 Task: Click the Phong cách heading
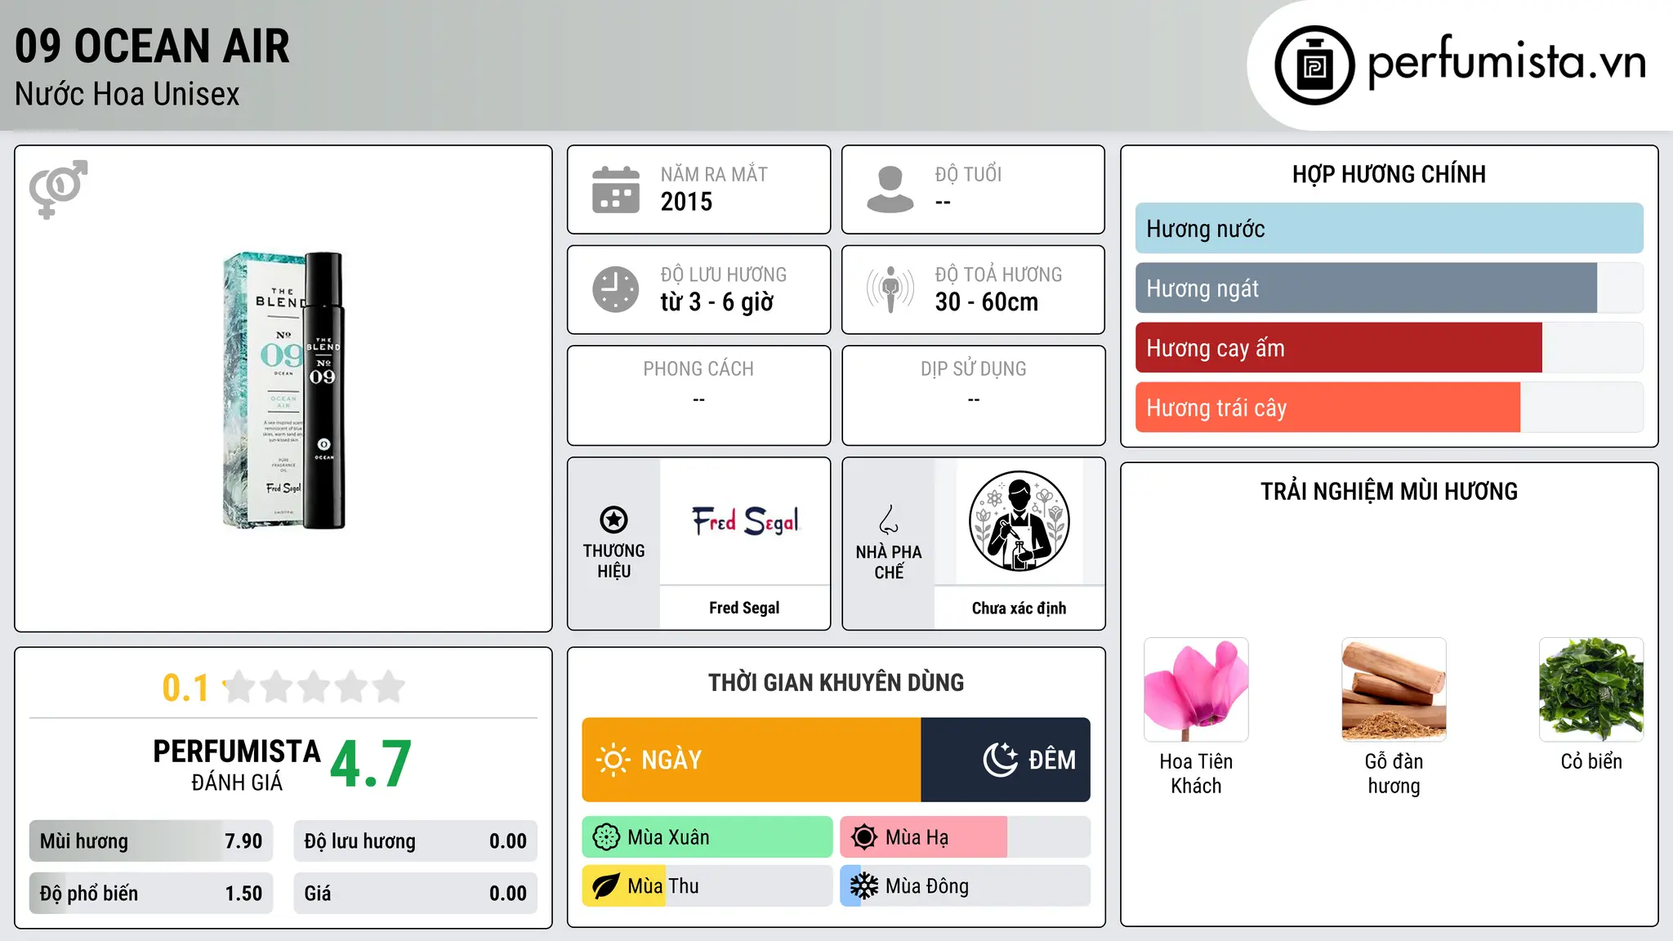698,369
